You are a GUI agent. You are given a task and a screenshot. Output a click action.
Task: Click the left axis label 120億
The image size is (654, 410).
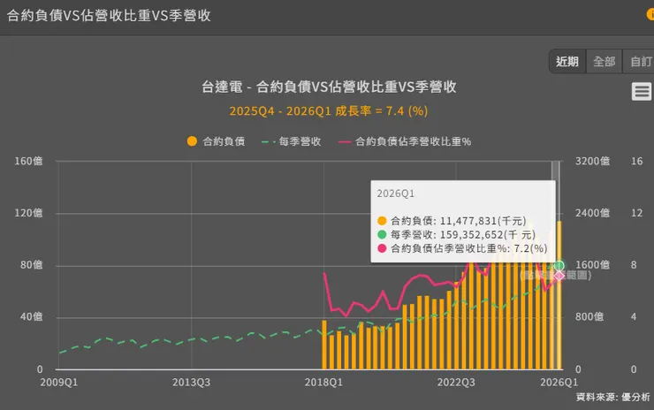[x=28, y=213]
